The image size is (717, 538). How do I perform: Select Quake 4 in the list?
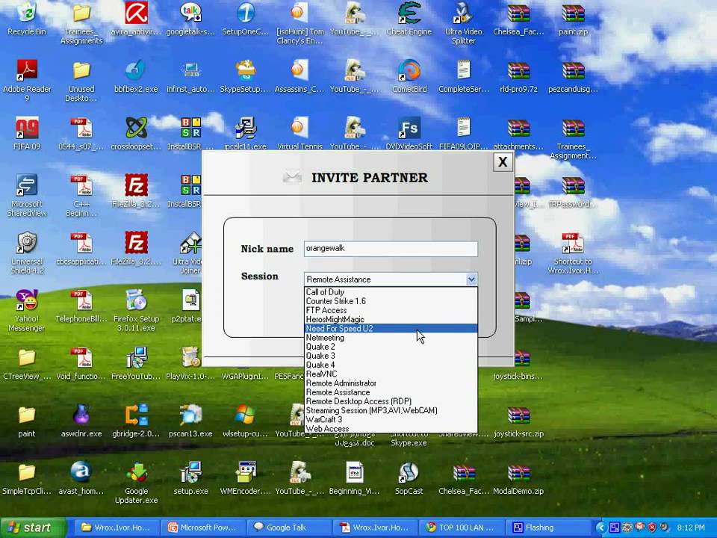pyautogui.click(x=391, y=365)
